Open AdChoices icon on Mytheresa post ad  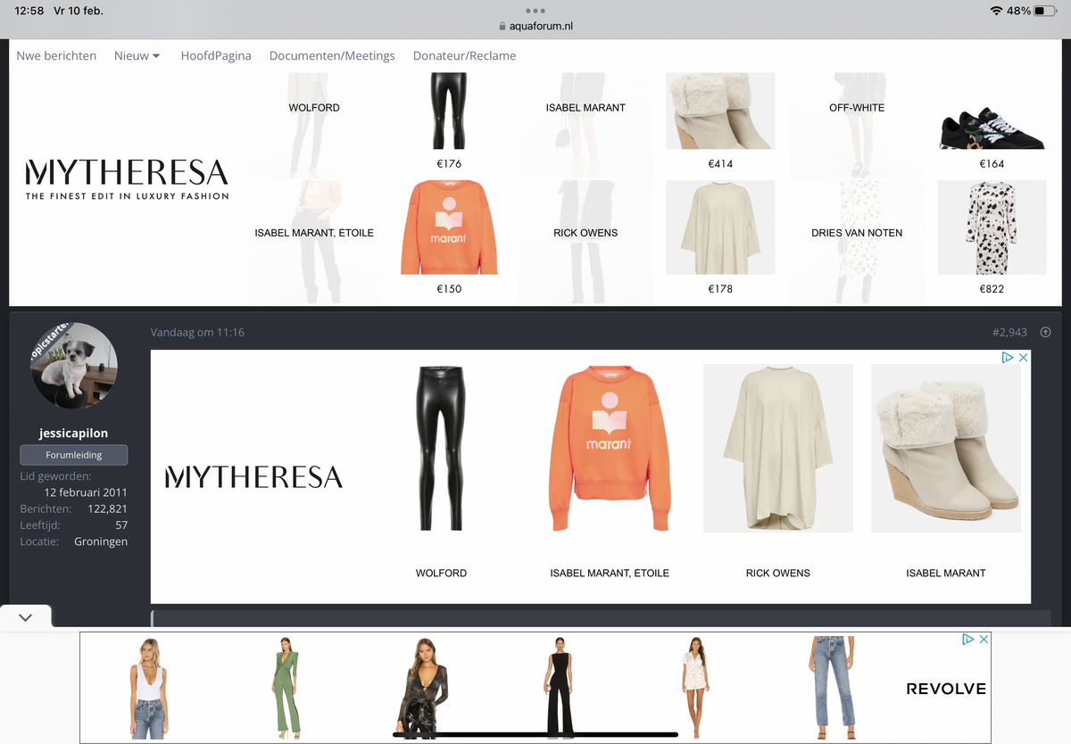1008,357
